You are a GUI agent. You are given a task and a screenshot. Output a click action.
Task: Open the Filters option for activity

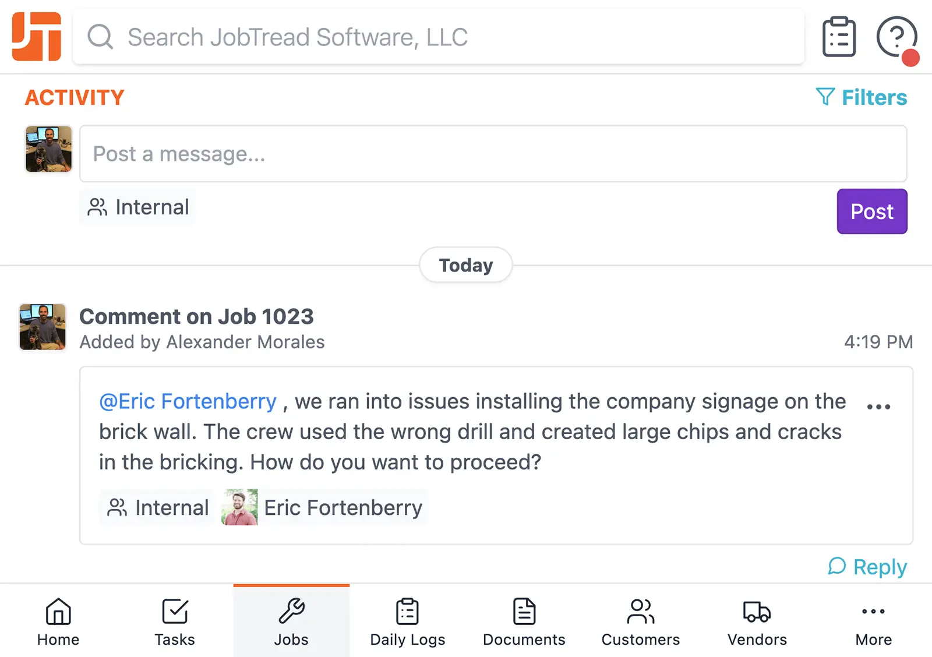click(x=862, y=97)
